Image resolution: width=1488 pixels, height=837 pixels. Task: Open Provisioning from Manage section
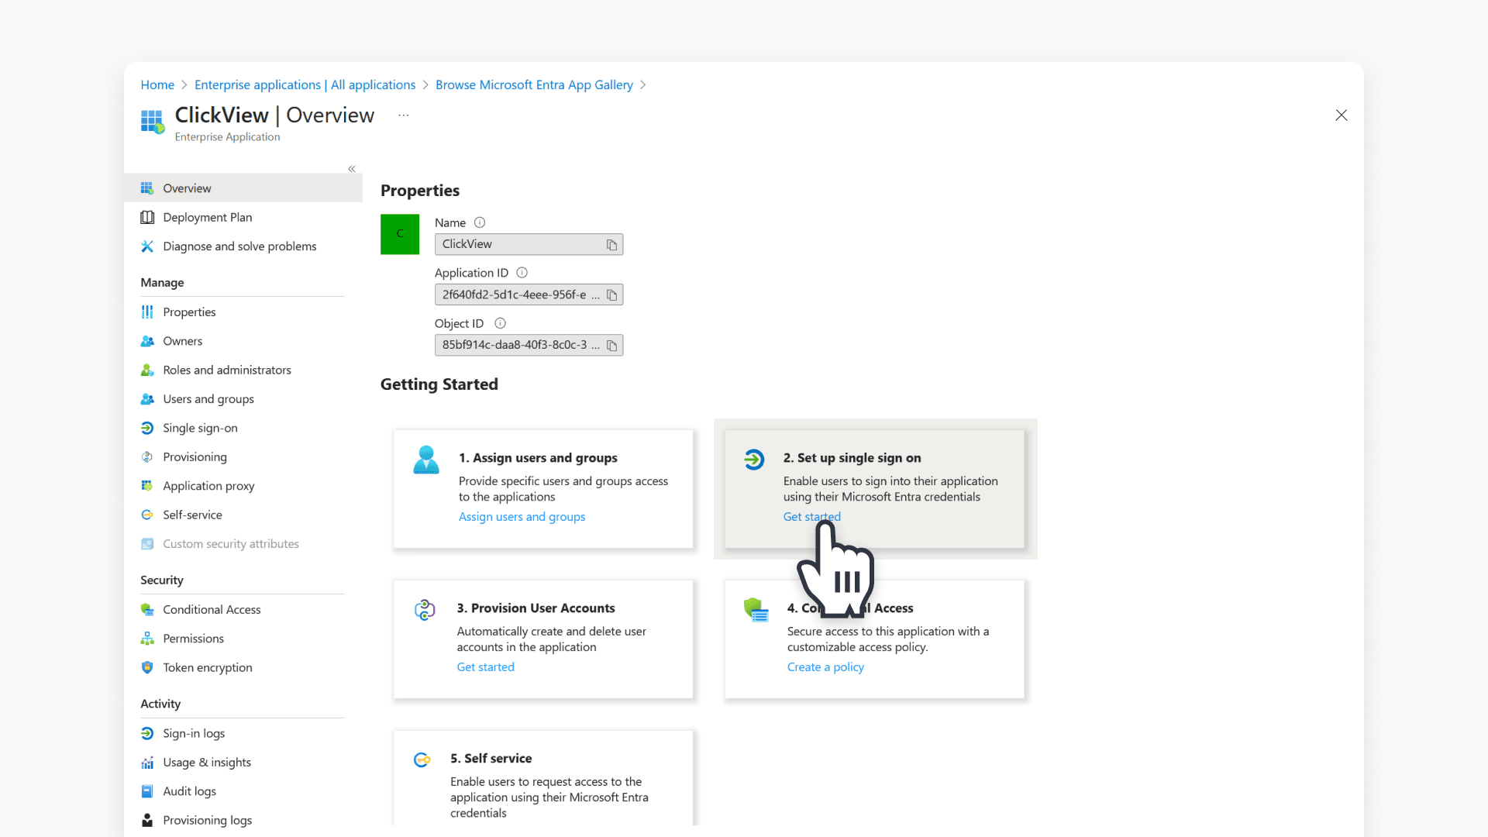point(195,457)
